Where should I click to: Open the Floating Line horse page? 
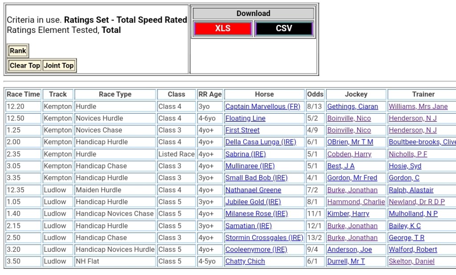click(245, 118)
